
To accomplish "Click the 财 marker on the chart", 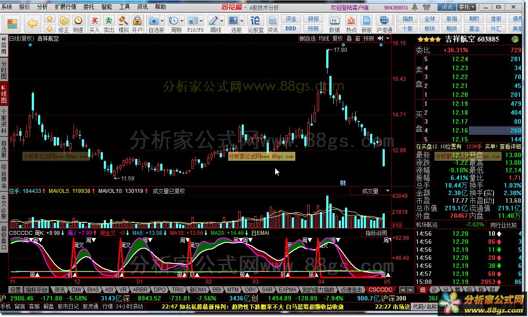I will 343,183.
